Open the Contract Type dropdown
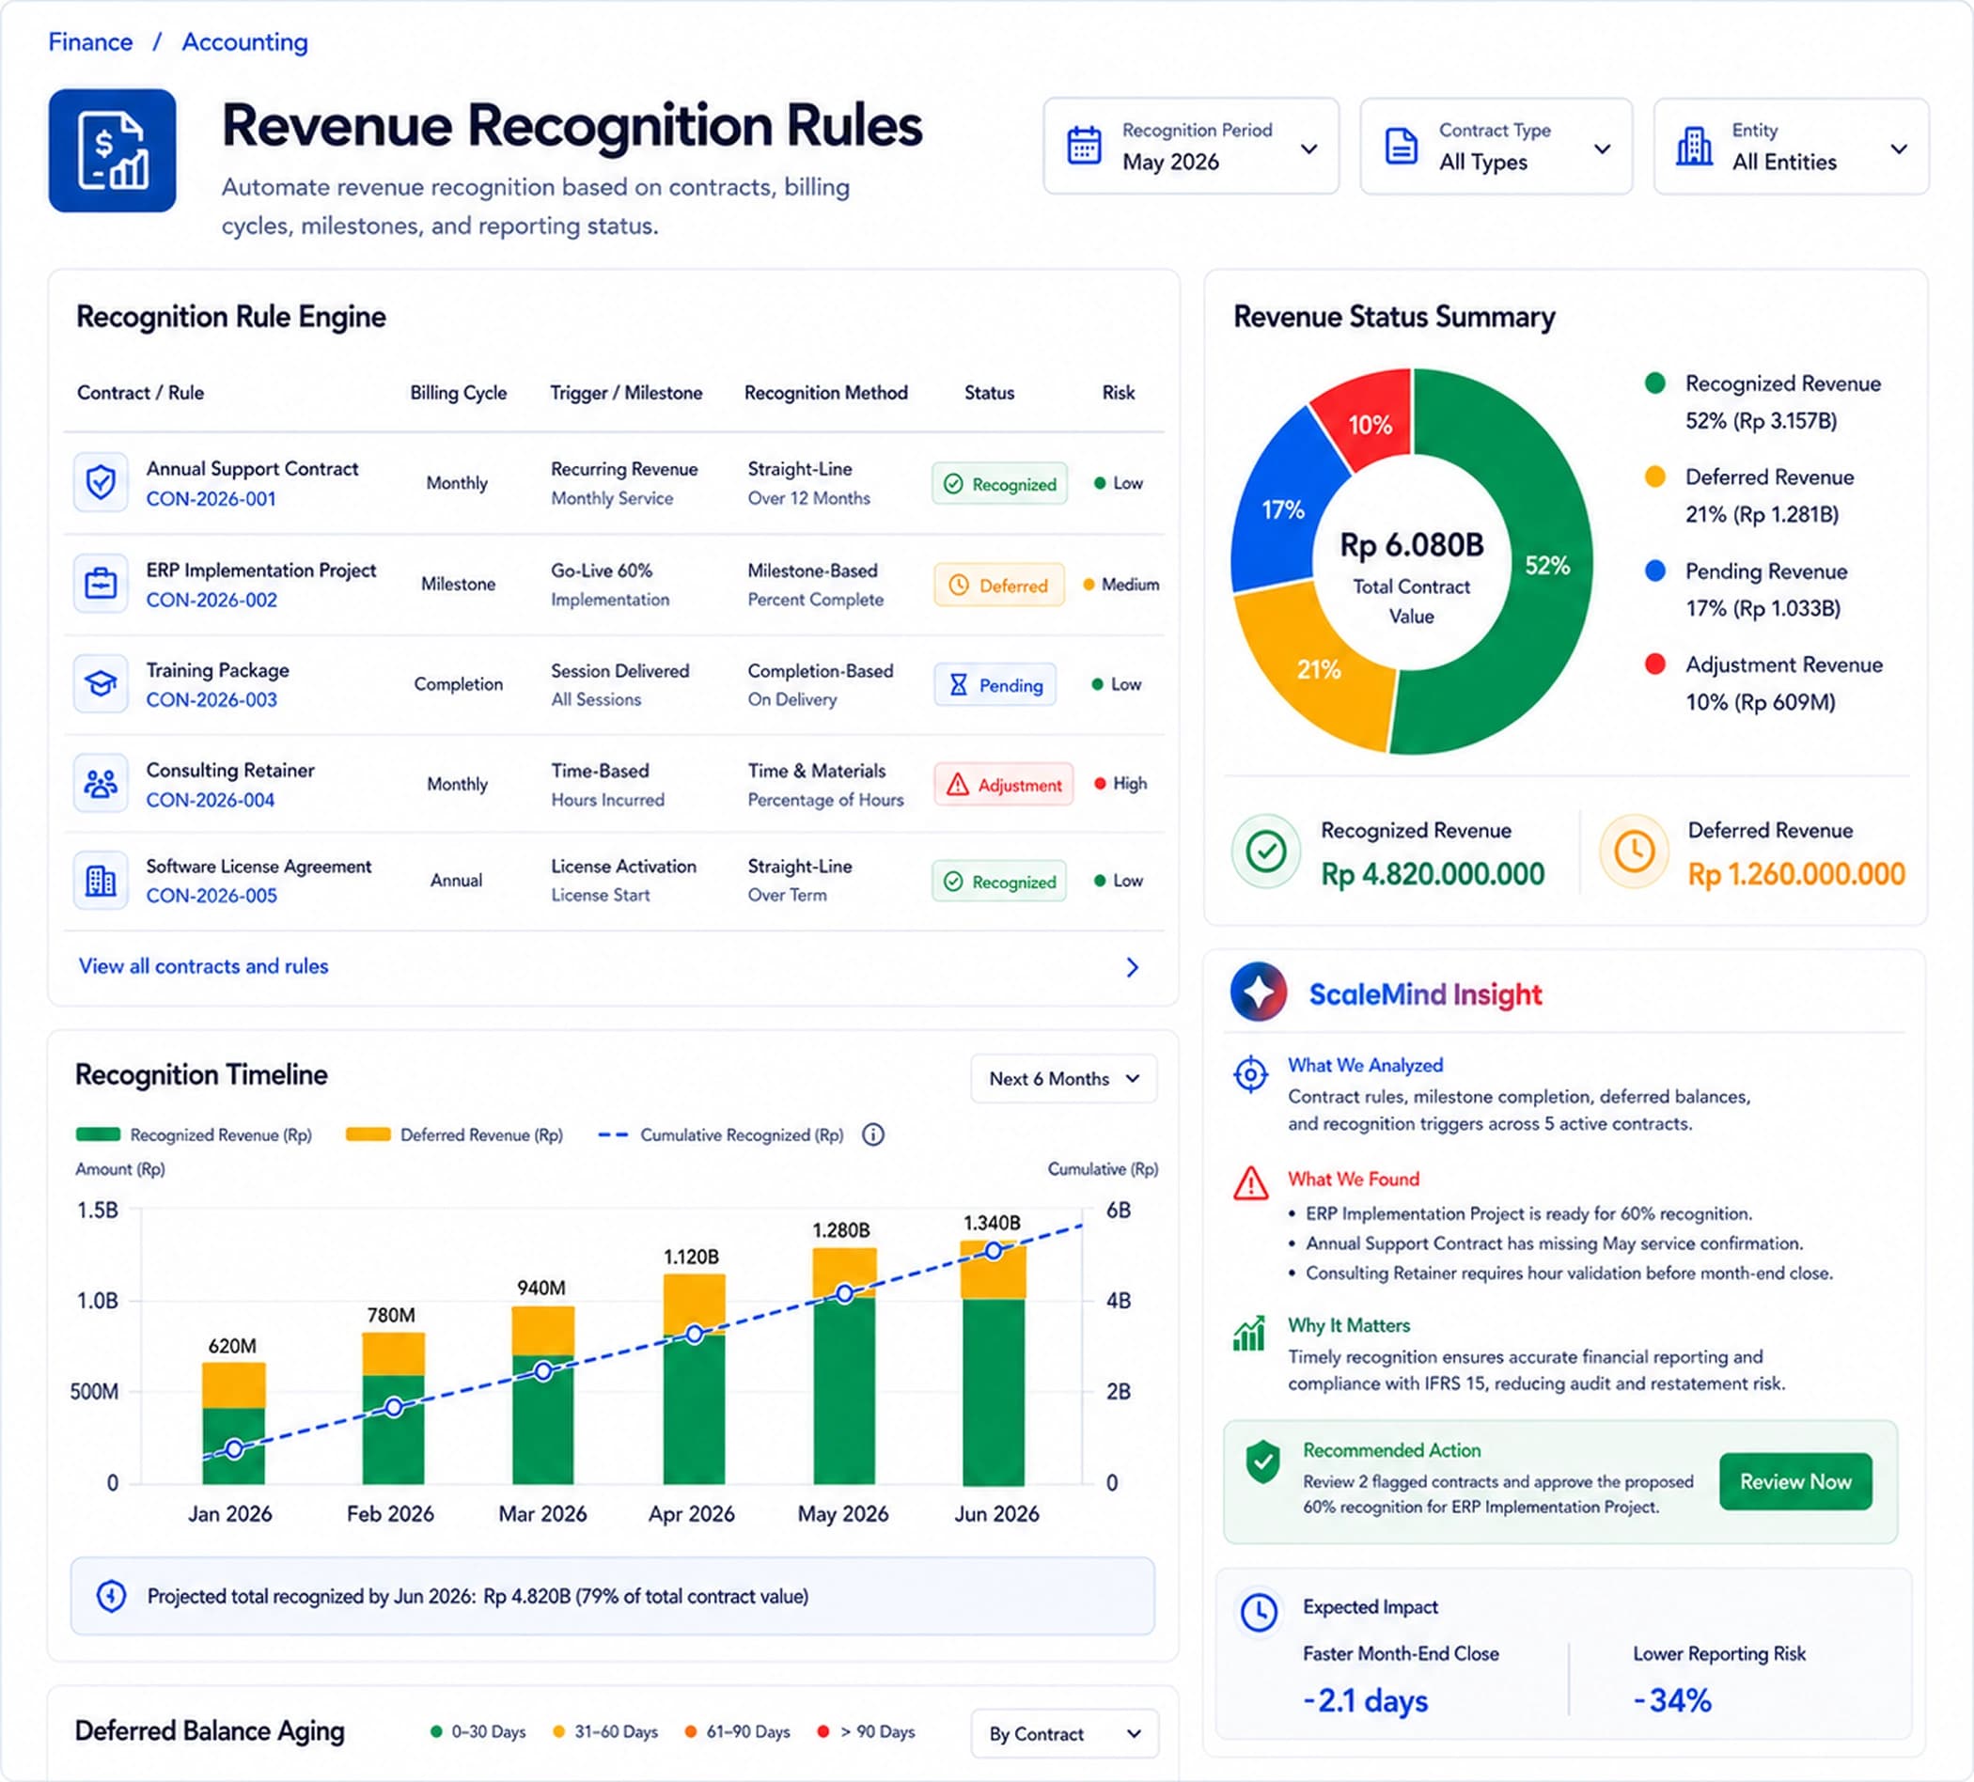Viewport: 1974px width, 1782px height. point(1496,146)
